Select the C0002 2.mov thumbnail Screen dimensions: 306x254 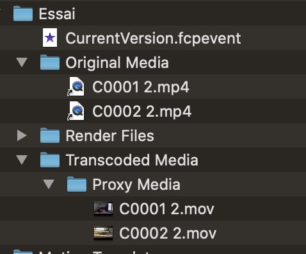[103, 233]
